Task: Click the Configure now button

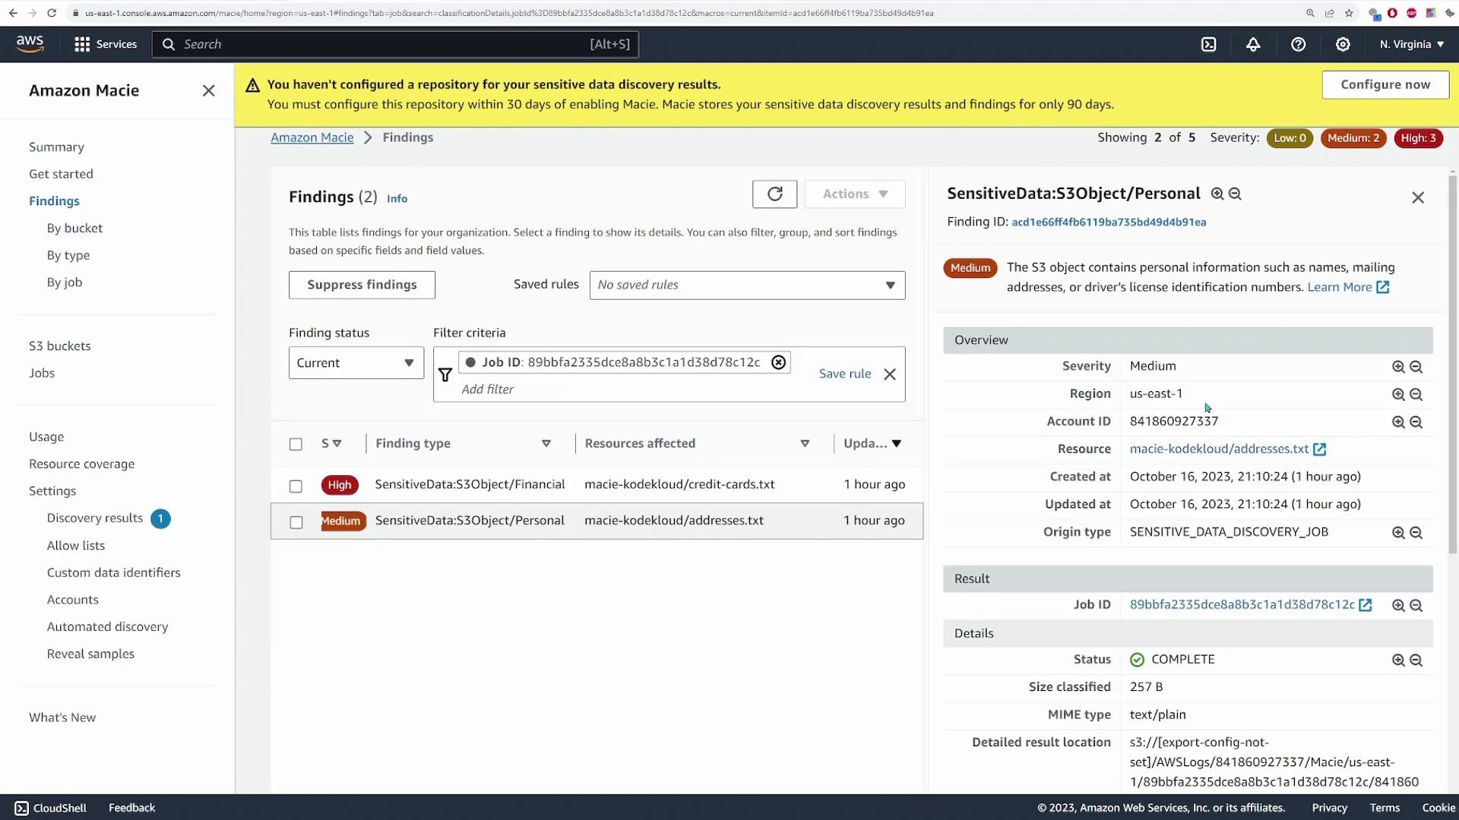Action: (x=1385, y=85)
